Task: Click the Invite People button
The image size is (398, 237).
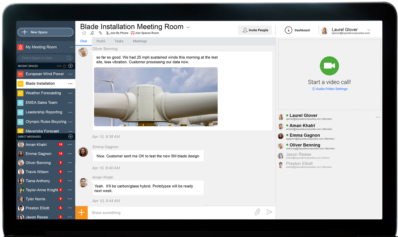Action: click(255, 30)
